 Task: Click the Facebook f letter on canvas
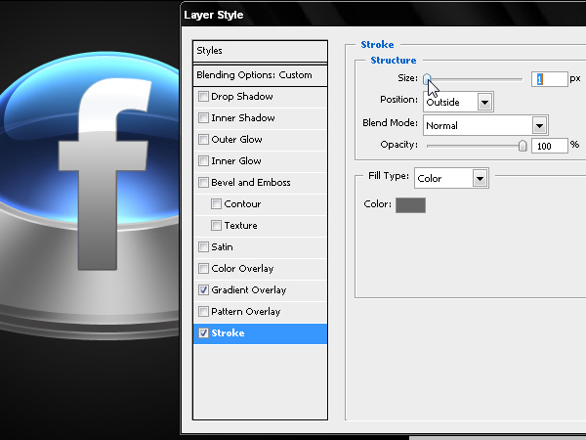tap(103, 174)
